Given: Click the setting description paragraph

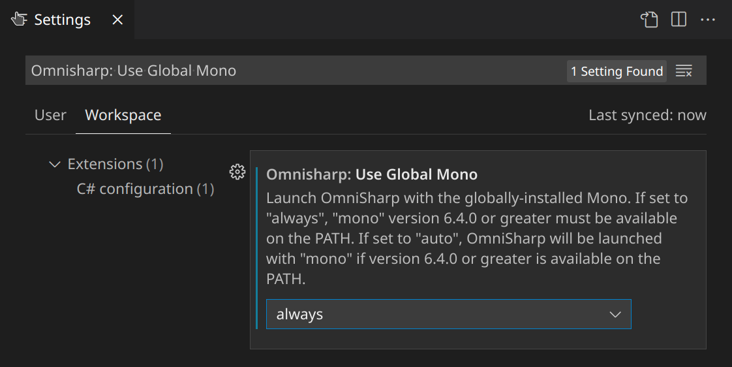Looking at the screenshot, I should (x=476, y=238).
